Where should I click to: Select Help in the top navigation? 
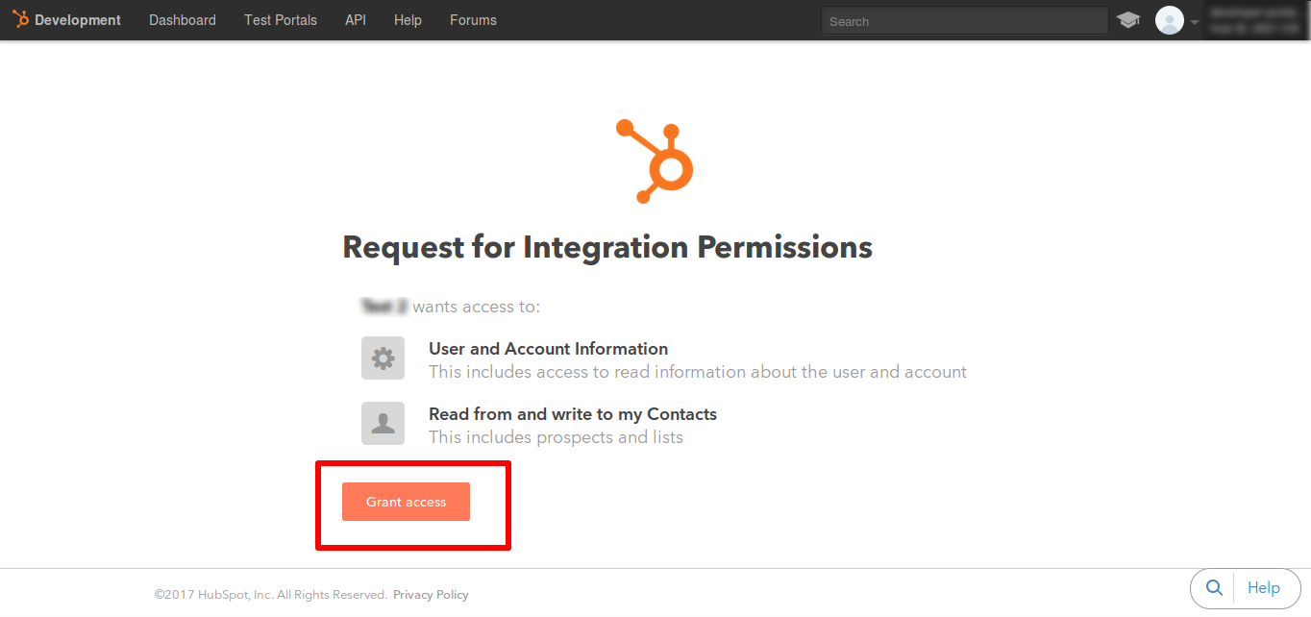click(408, 20)
